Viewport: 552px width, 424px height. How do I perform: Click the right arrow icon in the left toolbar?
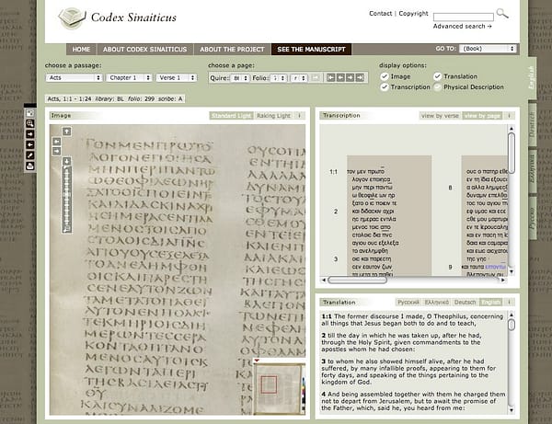click(x=30, y=134)
